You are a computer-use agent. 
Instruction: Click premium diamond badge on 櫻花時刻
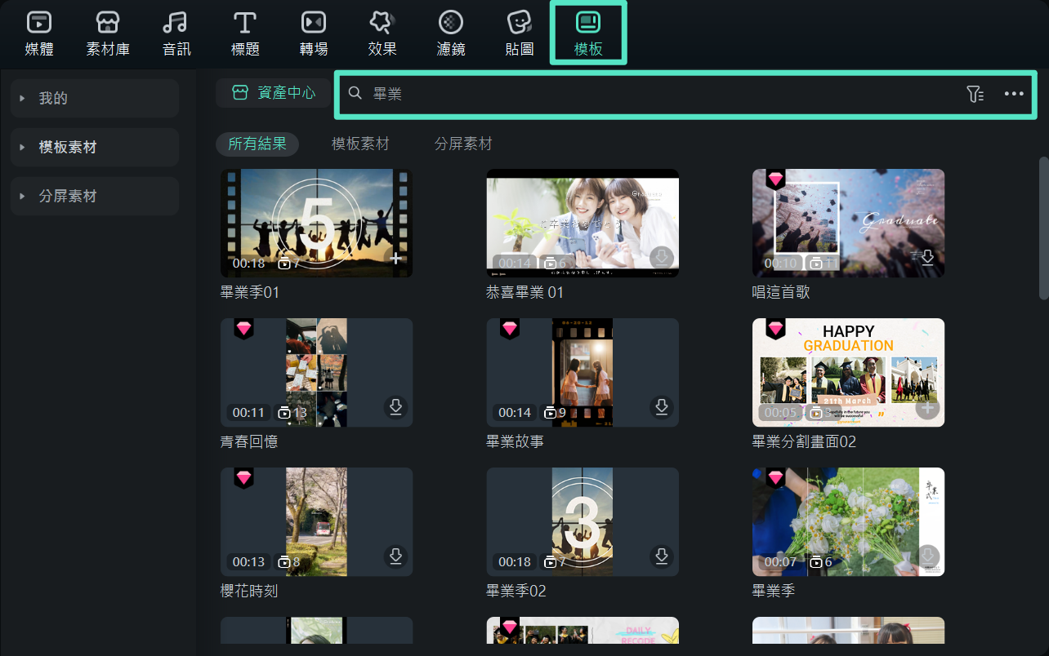[x=243, y=478]
